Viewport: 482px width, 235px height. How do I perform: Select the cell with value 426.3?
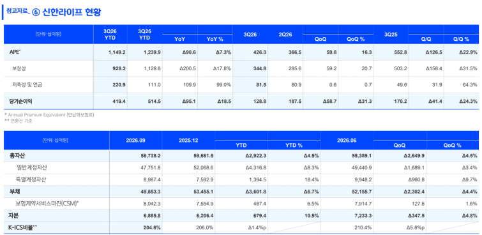pos(260,52)
